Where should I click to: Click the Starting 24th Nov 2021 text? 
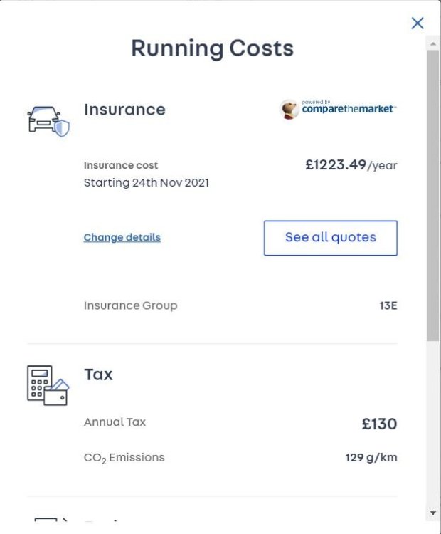tap(147, 183)
